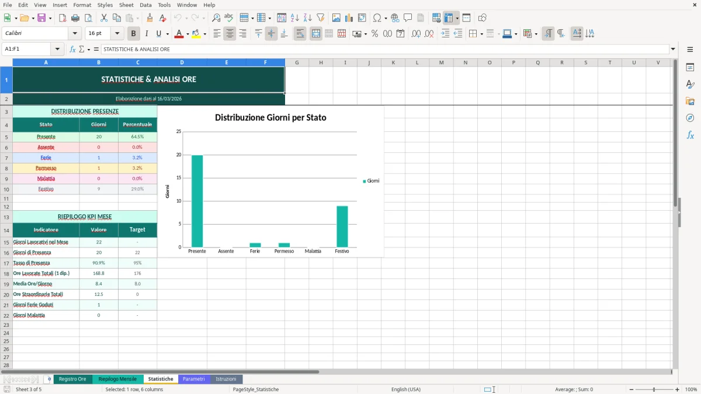The height and width of the screenshot is (394, 701).
Task: Insert hyperlink globe icon
Action: (x=395, y=18)
